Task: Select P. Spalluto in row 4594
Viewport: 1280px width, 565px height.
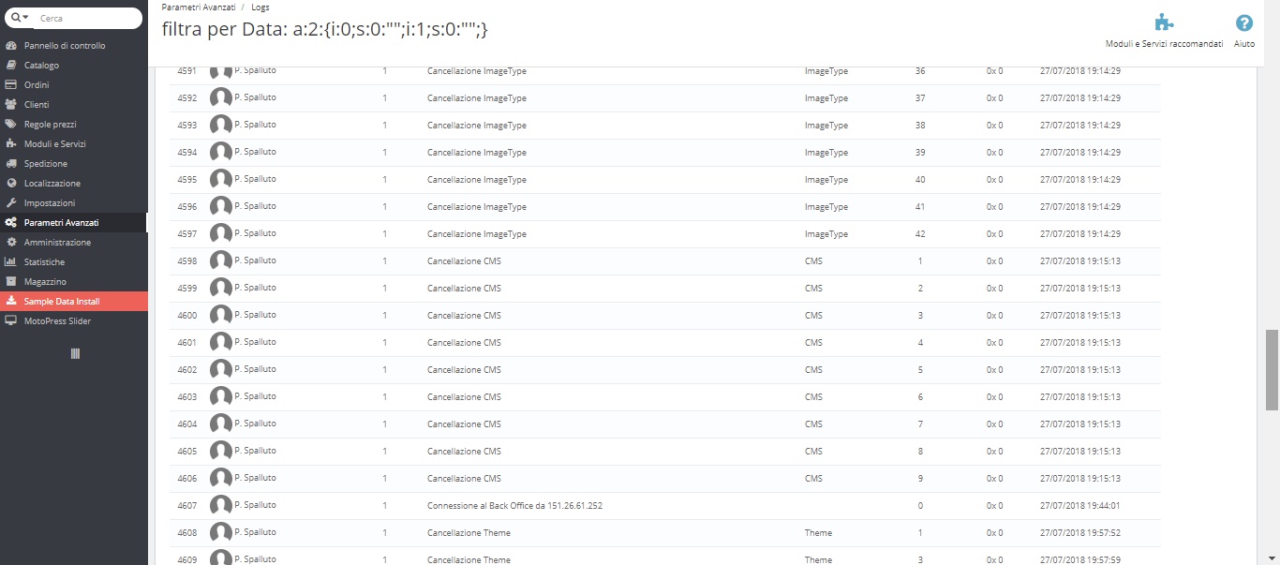Action: point(255,151)
